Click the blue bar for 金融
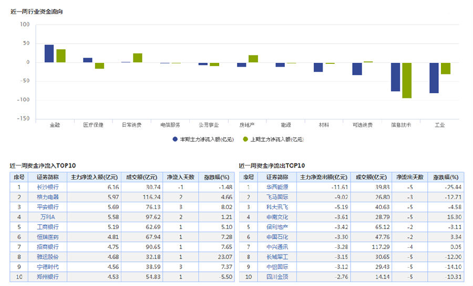 pyautogui.click(x=49, y=53)
